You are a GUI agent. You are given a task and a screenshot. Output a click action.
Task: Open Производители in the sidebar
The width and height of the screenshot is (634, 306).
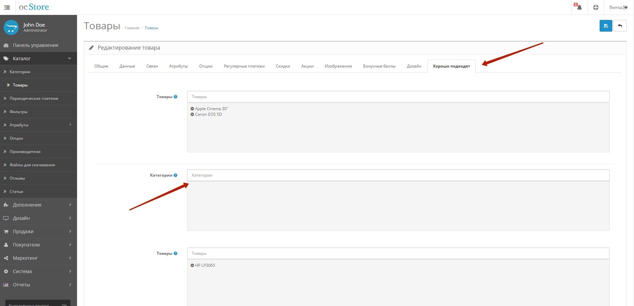pos(25,152)
